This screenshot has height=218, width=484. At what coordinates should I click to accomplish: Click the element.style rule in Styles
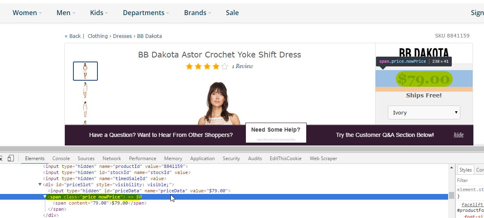[x=470, y=189]
